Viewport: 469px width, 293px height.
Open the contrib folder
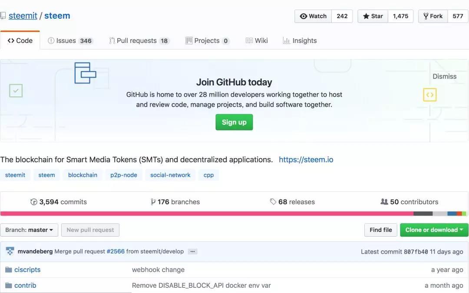[x=25, y=286]
